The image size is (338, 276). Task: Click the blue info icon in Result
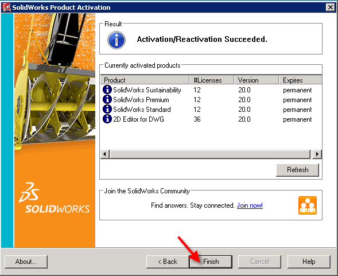116,40
